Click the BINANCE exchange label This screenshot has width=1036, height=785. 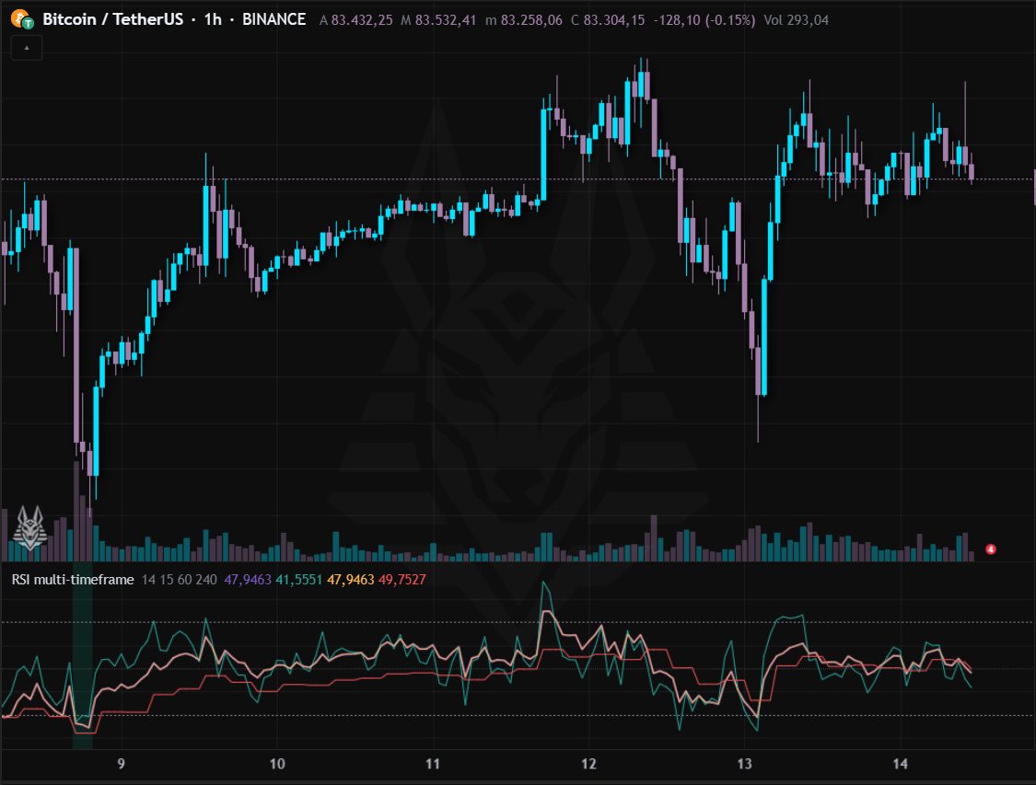tap(274, 19)
